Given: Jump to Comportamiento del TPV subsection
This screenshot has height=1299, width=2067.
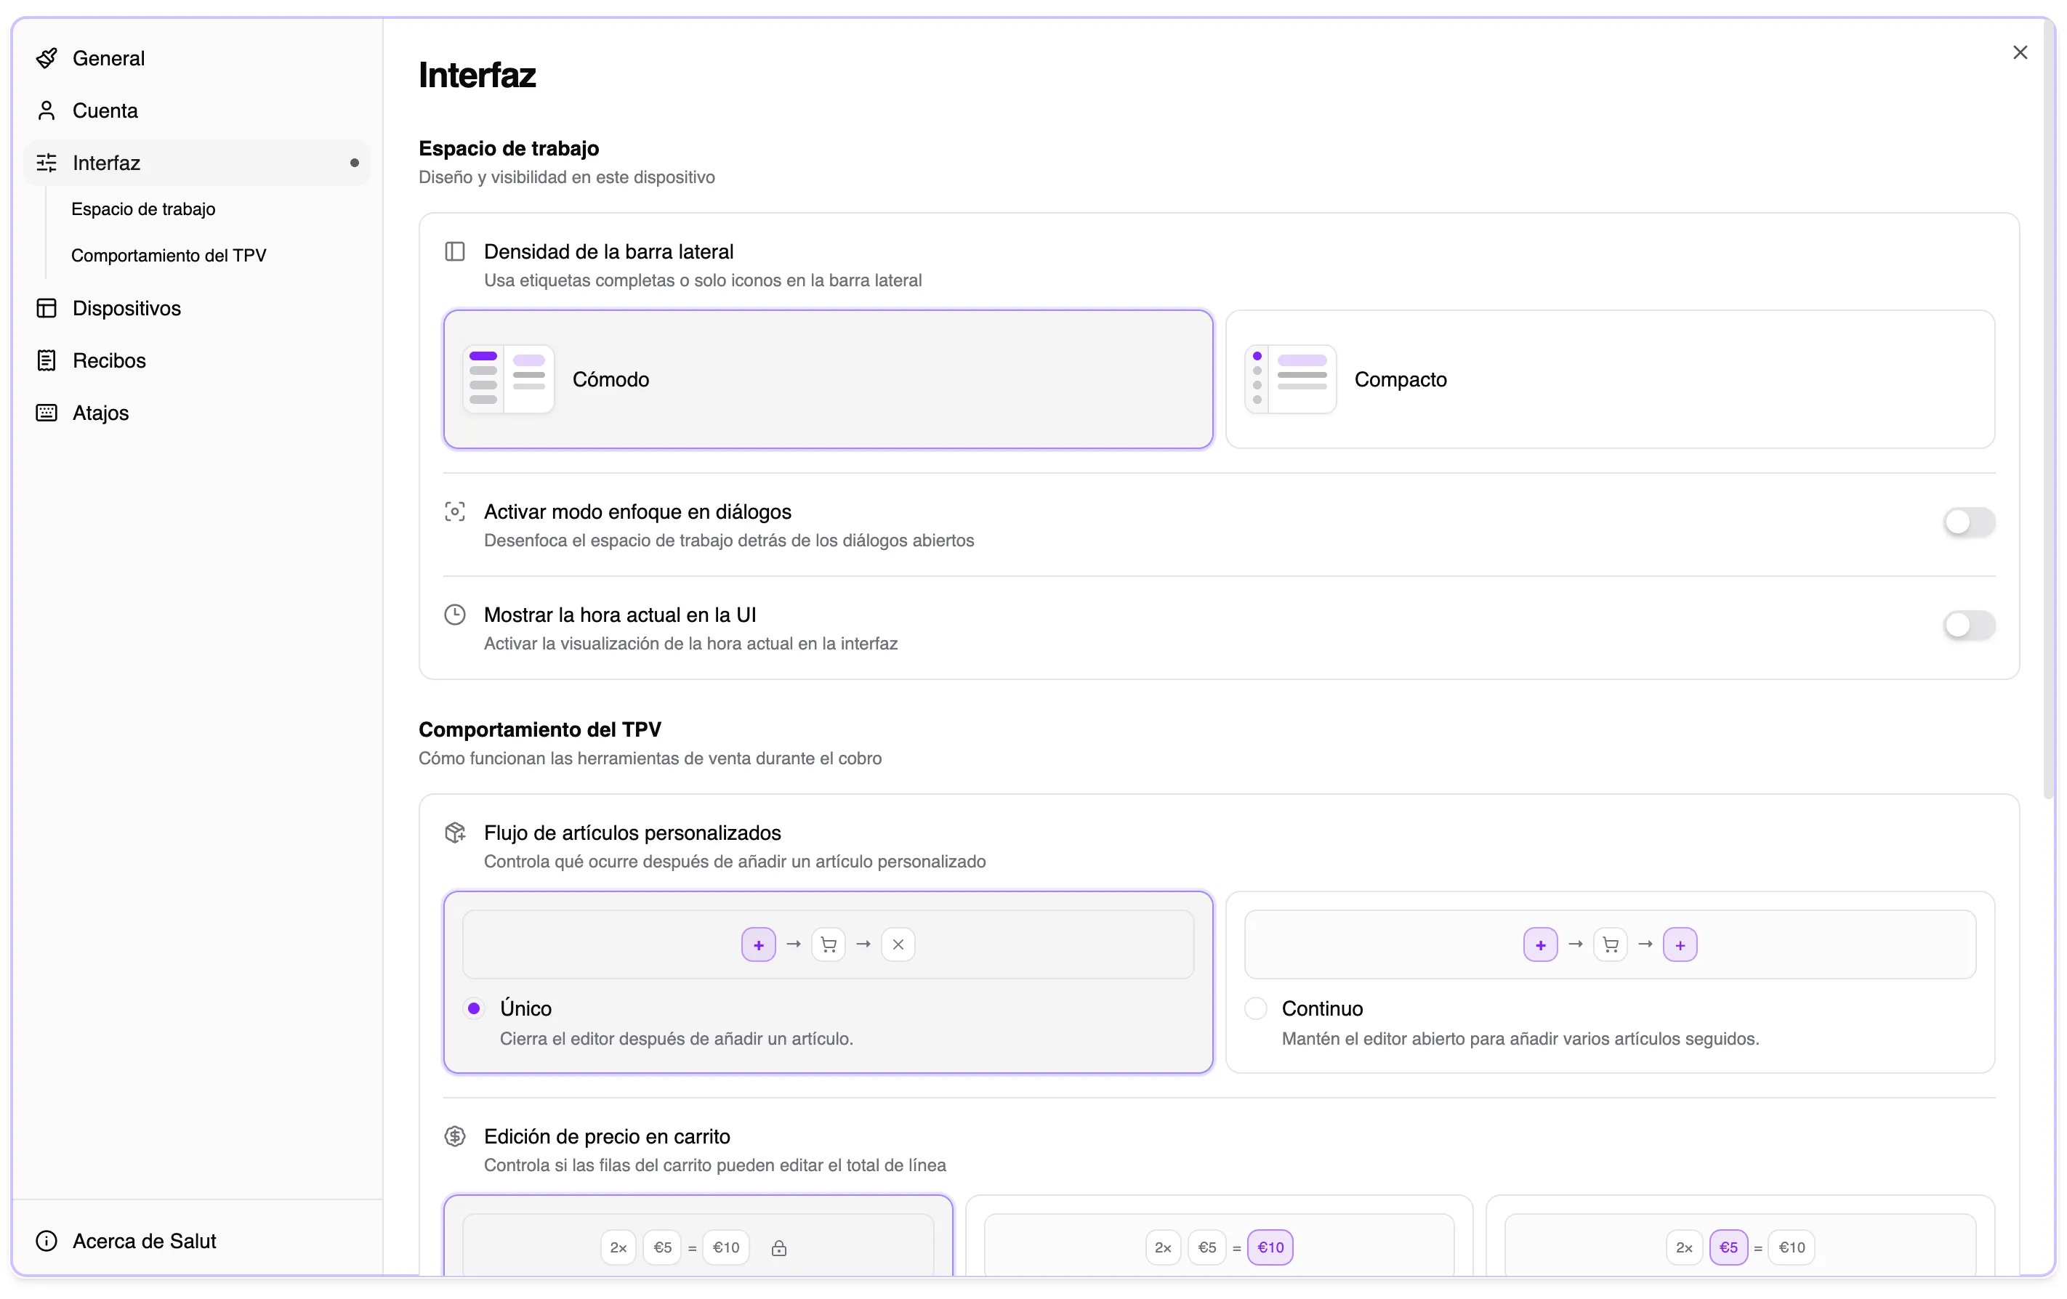Looking at the screenshot, I should click(x=169, y=256).
